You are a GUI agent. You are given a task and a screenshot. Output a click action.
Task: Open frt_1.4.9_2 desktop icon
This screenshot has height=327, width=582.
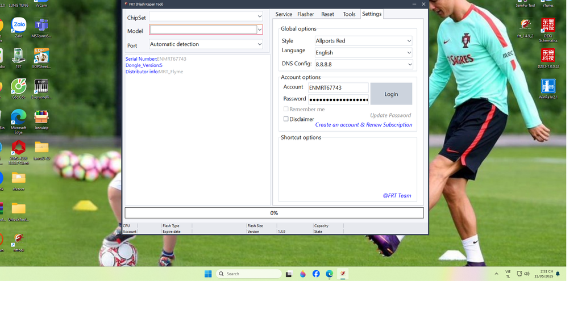525,28
